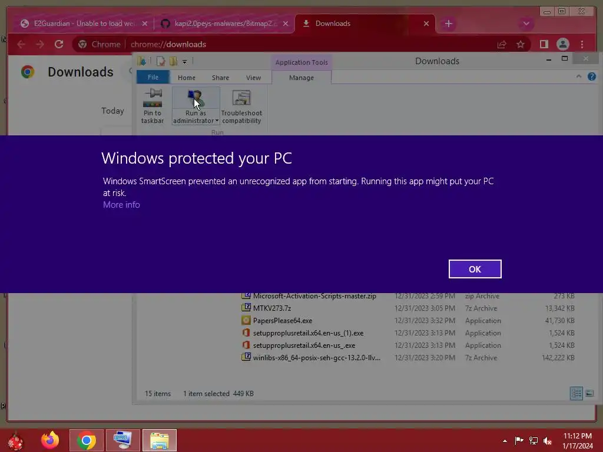Show hidden system tray icons
This screenshot has height=452, width=603.
click(505, 441)
